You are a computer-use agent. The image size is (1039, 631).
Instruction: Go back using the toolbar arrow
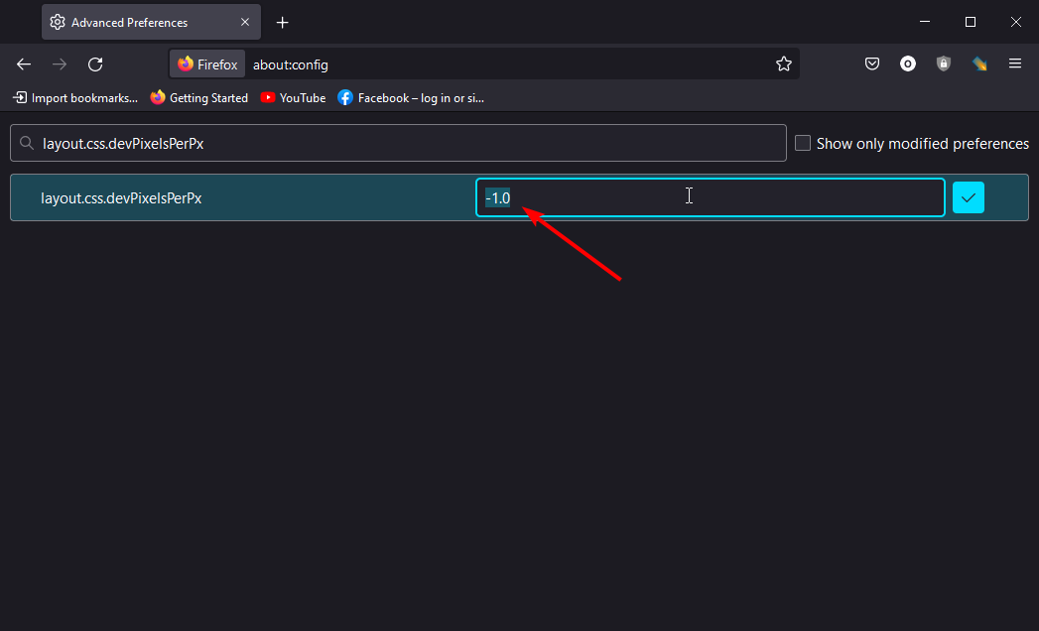(x=24, y=64)
